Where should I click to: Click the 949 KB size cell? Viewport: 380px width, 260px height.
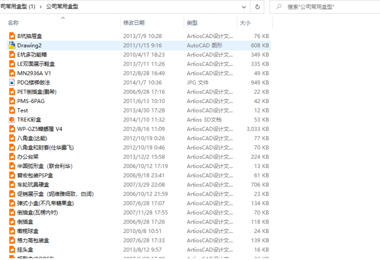pyautogui.click(x=260, y=82)
